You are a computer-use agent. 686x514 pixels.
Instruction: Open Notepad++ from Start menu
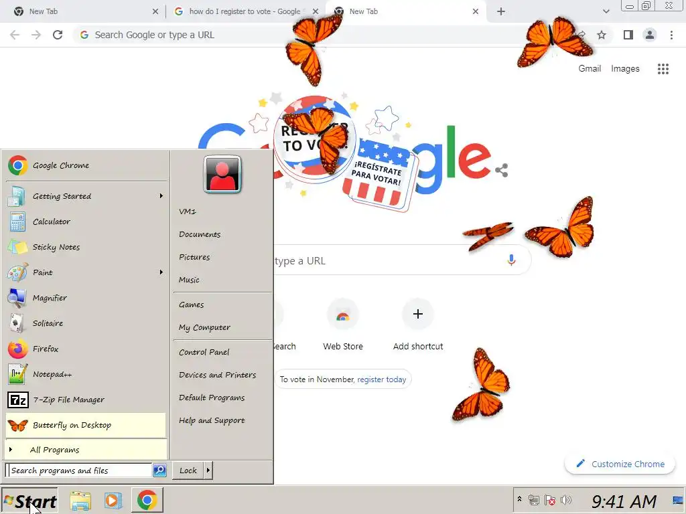click(86, 374)
